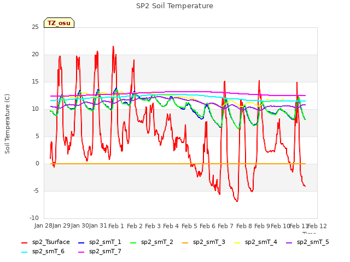Viewport: 350px width, 262px height.
Task: Click the y-axis tick label 10
Action: pos(35,109)
